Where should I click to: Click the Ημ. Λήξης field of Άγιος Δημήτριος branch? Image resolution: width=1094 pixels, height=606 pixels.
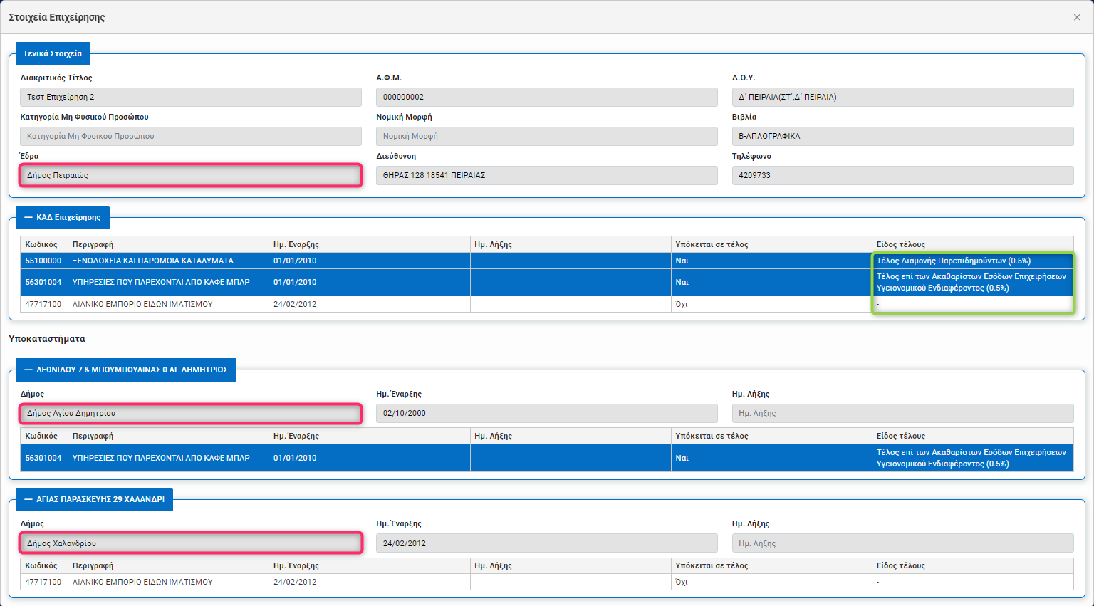[x=902, y=413]
